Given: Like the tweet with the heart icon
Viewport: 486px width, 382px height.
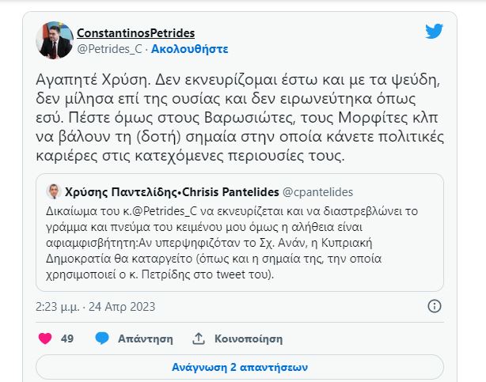Looking at the screenshot, I should tap(45, 338).
